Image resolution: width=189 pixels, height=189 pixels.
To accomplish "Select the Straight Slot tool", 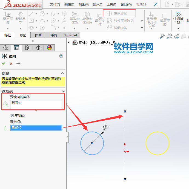I will coord(31,28).
